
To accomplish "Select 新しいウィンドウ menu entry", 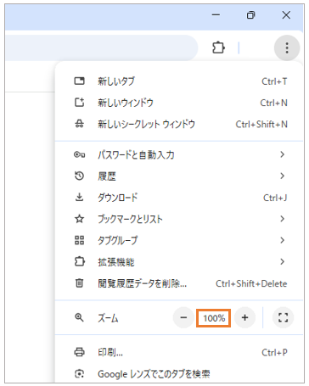I will 179,103.
